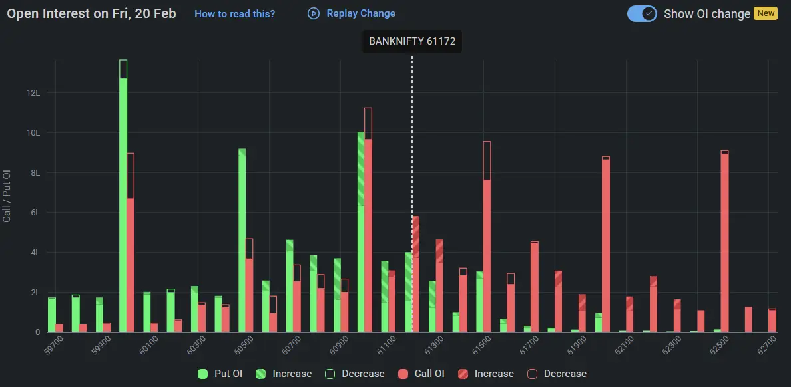Click the BANKNIFTY 61172 label
The width and height of the screenshot is (791, 387).
pos(411,41)
